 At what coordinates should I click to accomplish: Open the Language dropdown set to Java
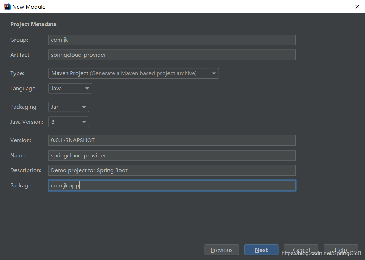[70, 89]
